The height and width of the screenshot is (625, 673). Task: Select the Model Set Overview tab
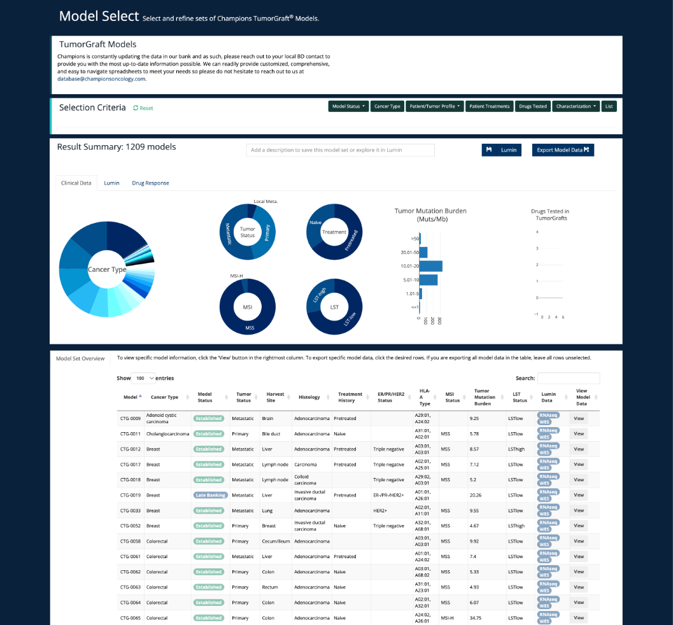(80, 358)
